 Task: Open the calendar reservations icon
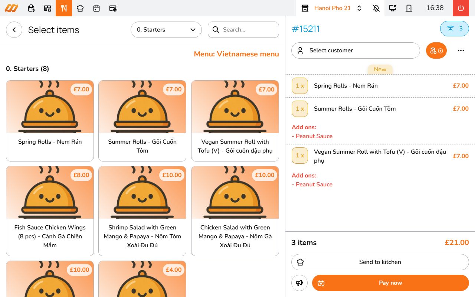coord(96,8)
